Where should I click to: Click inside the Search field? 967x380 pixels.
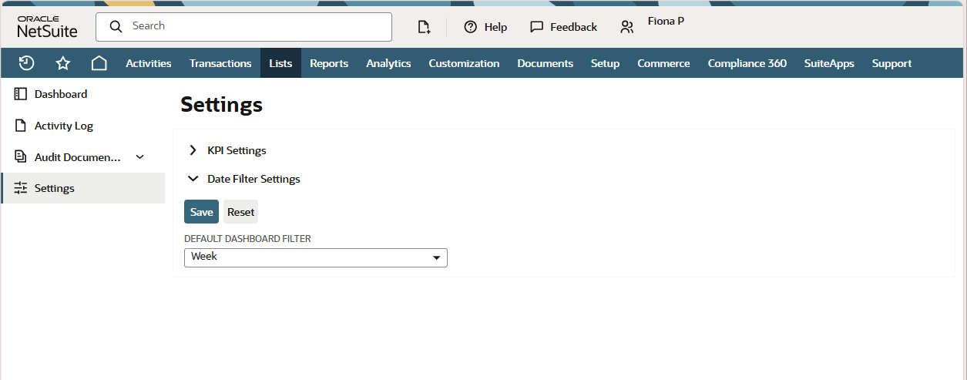click(x=244, y=26)
